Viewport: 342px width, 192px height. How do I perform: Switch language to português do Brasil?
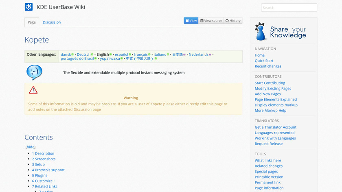(x=77, y=59)
